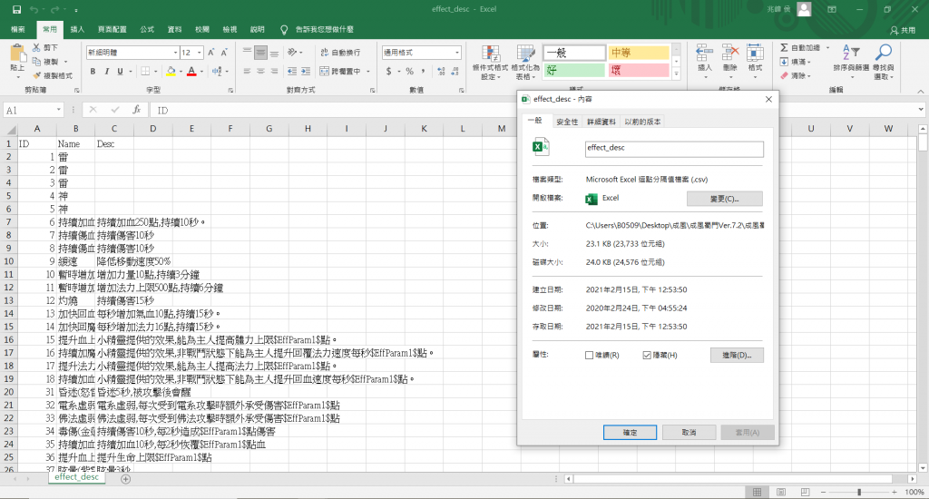Click the Increase Font Size icon
This screenshot has width=929, height=499.
(210, 53)
